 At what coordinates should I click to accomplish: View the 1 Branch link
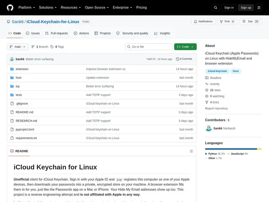click(40, 47)
